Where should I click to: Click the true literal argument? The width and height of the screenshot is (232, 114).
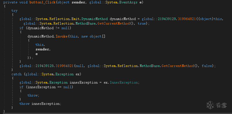141,23
